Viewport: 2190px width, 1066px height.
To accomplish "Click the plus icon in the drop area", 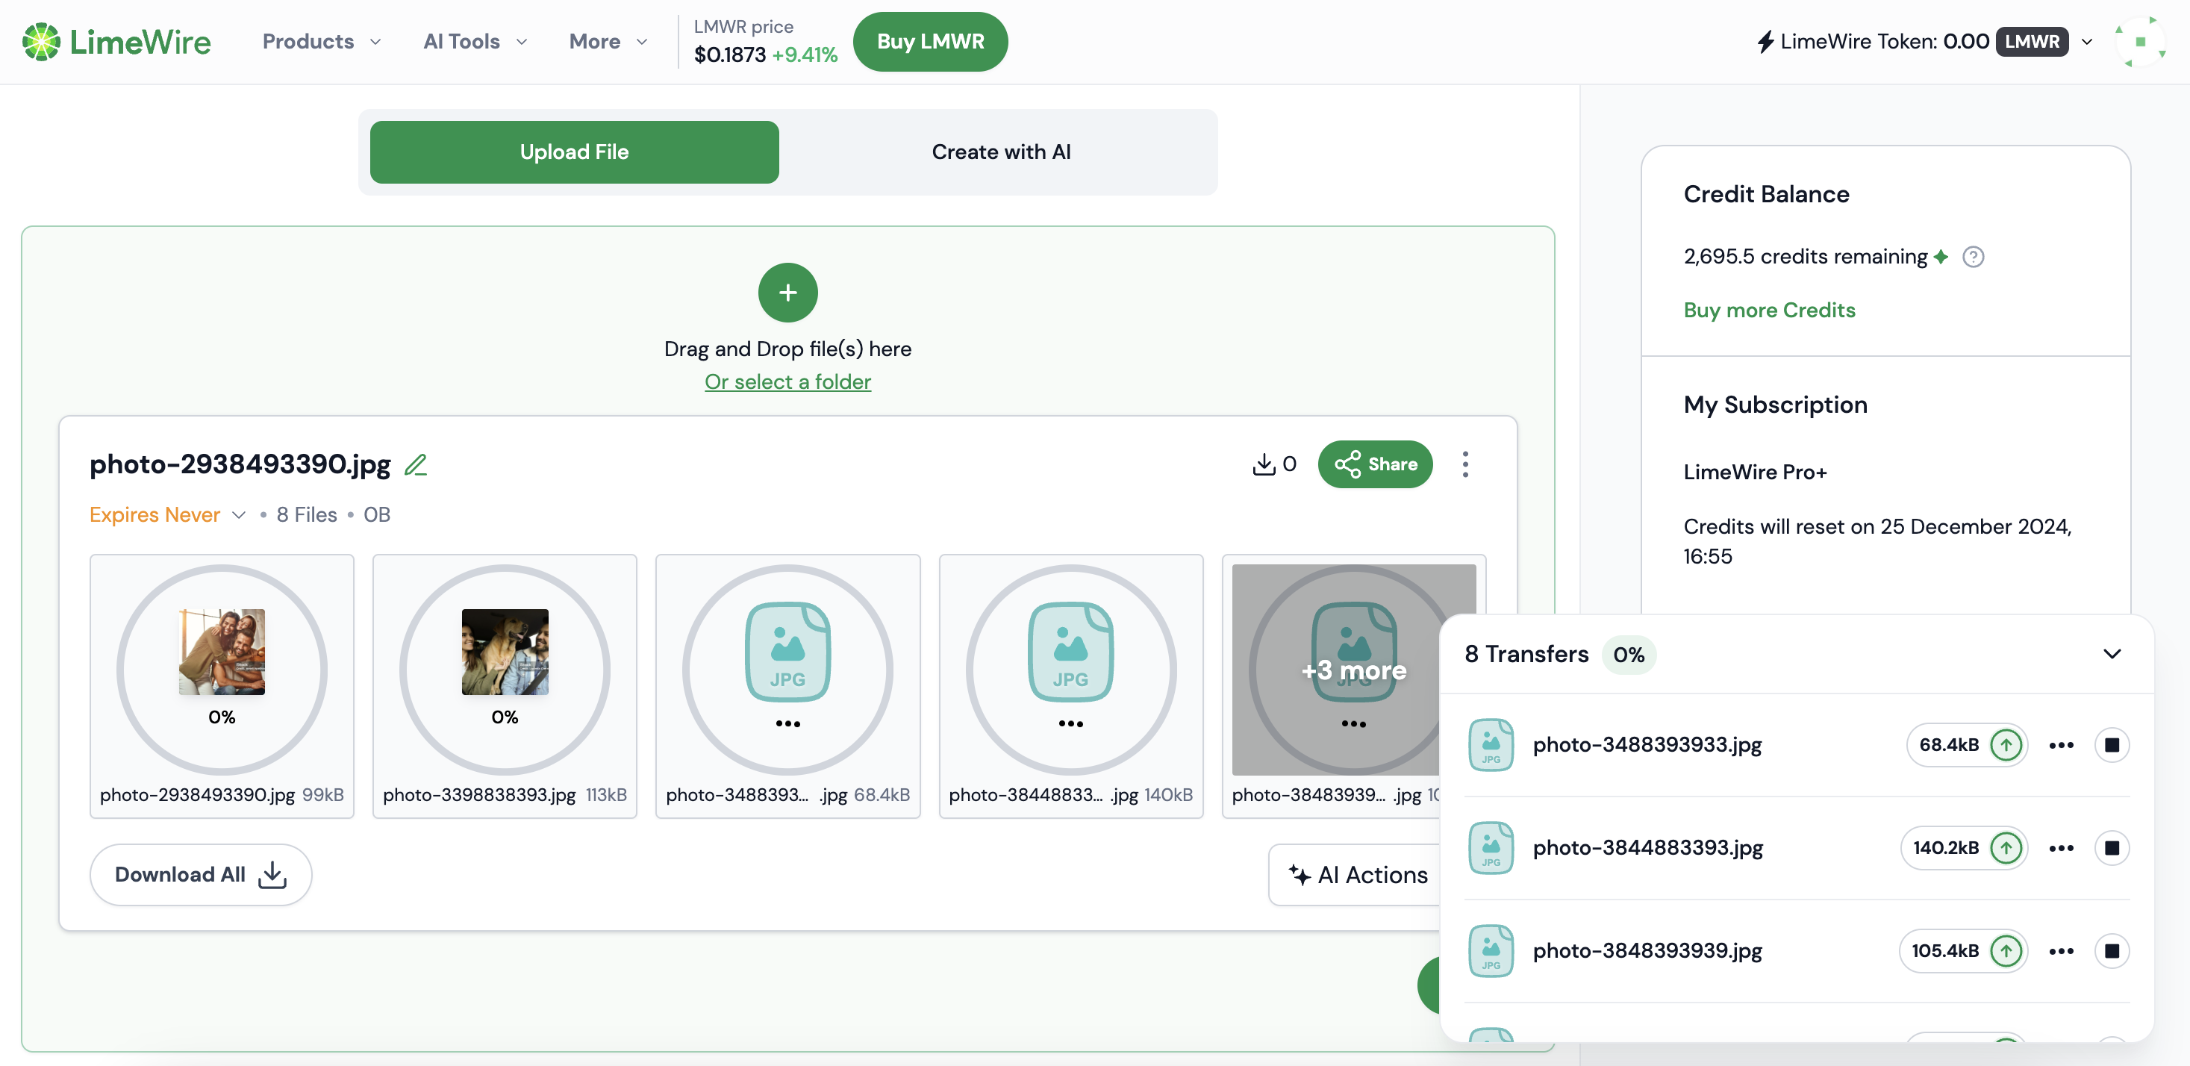I will tap(787, 293).
